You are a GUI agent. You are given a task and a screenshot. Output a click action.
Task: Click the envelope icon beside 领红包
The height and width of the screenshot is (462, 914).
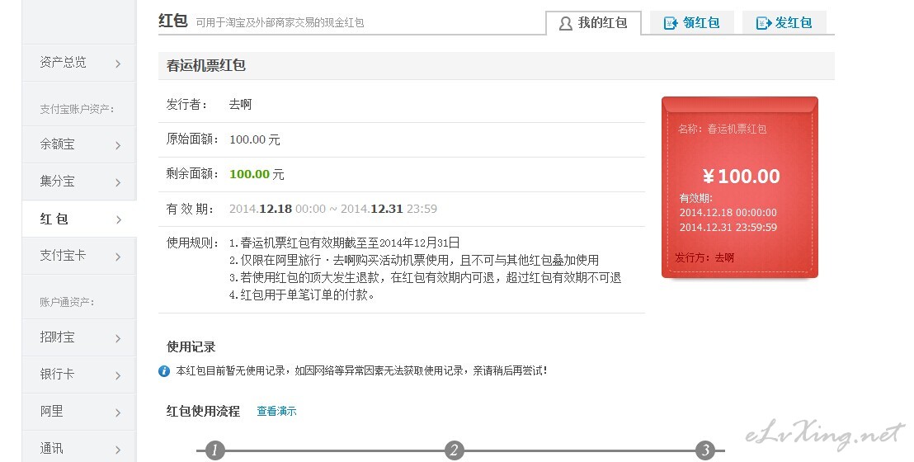click(671, 24)
